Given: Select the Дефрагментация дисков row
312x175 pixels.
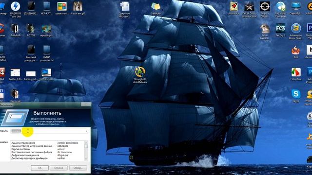Looking at the screenshot, I should [x=47, y=155].
